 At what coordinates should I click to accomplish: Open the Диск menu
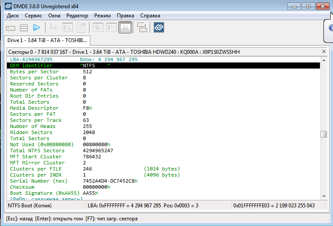[13, 16]
